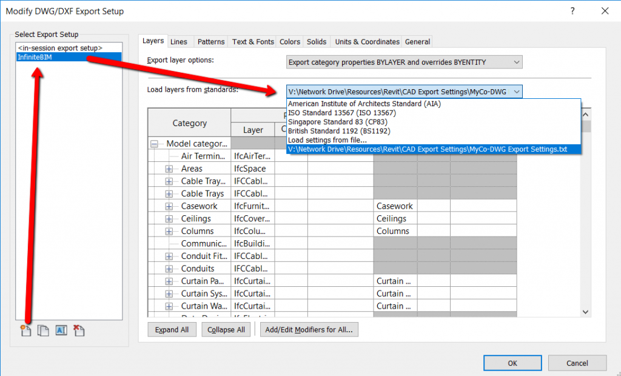This screenshot has height=376, width=621.
Task: Click Add/Edit Modifiers for All button
Action: coord(309,330)
